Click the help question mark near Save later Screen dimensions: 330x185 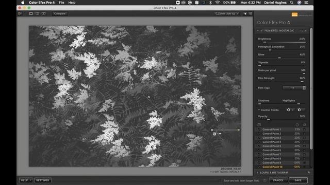[265, 180]
